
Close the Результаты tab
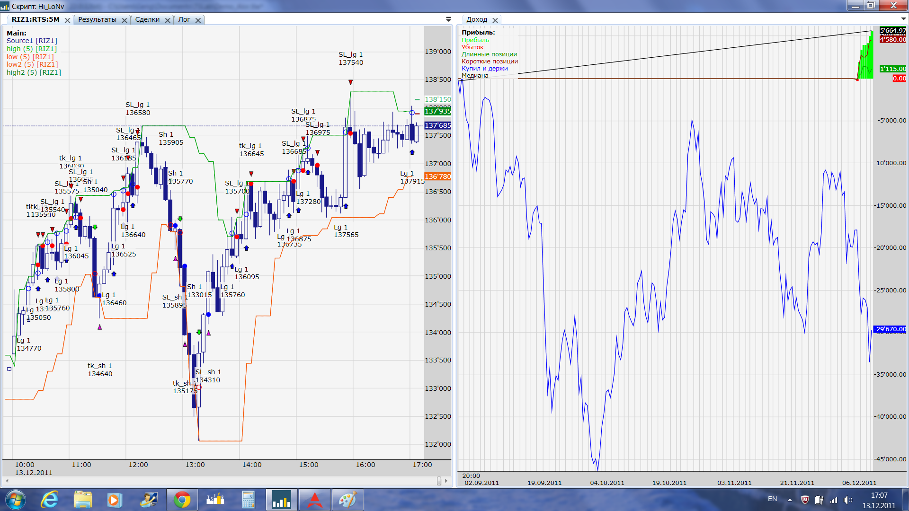click(x=125, y=20)
